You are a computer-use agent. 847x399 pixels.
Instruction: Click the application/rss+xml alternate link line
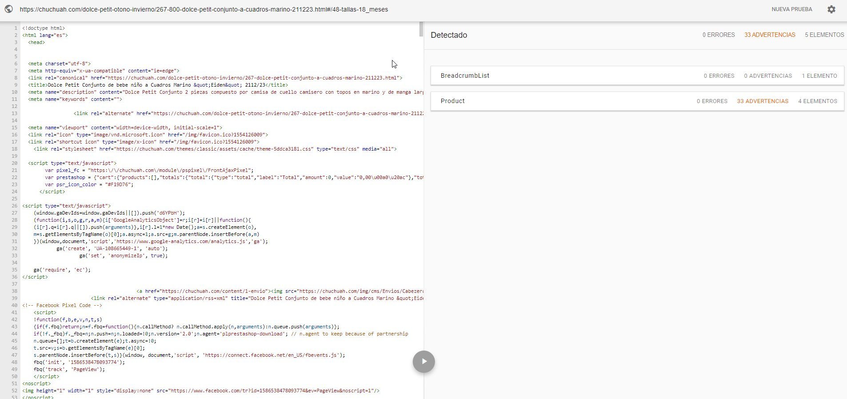click(x=257, y=298)
